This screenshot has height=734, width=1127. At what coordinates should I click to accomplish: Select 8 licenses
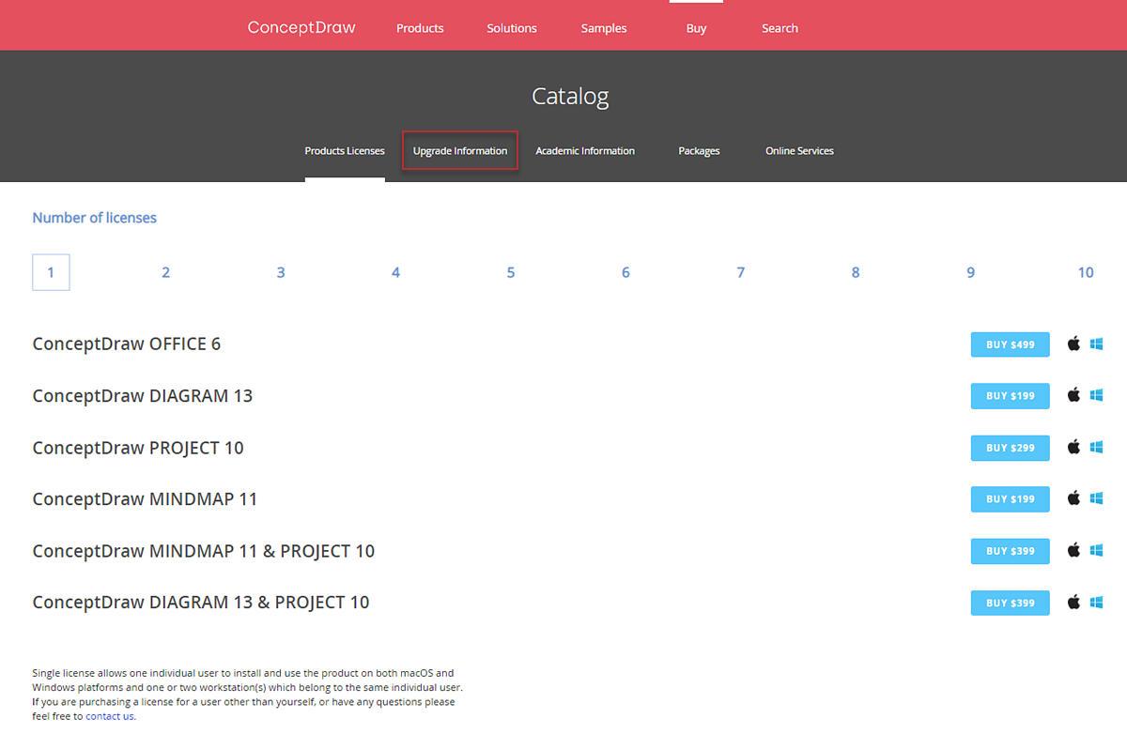[x=856, y=272]
